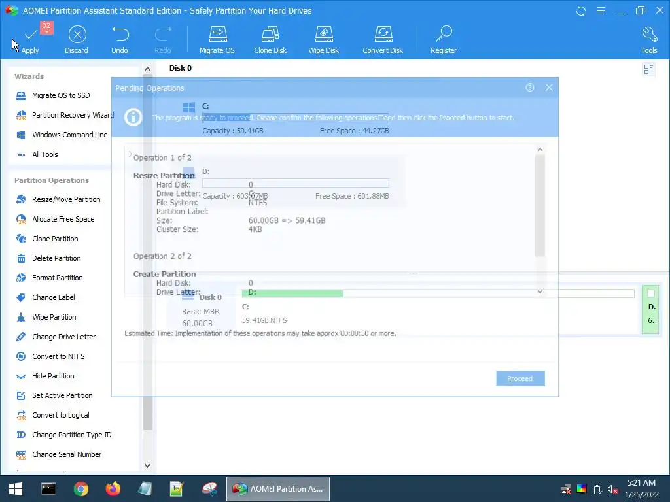The image size is (670, 502).
Task: Launch Command Prompt from taskbar
Action: coord(48,489)
